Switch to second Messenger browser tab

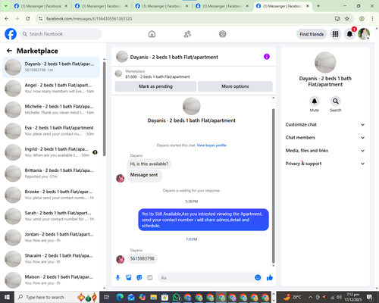[x=101, y=6]
